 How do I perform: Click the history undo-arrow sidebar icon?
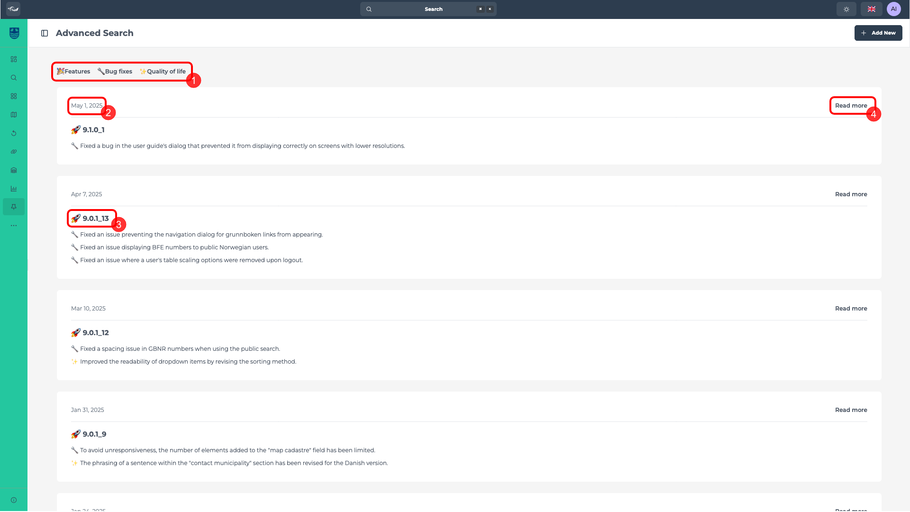click(14, 133)
